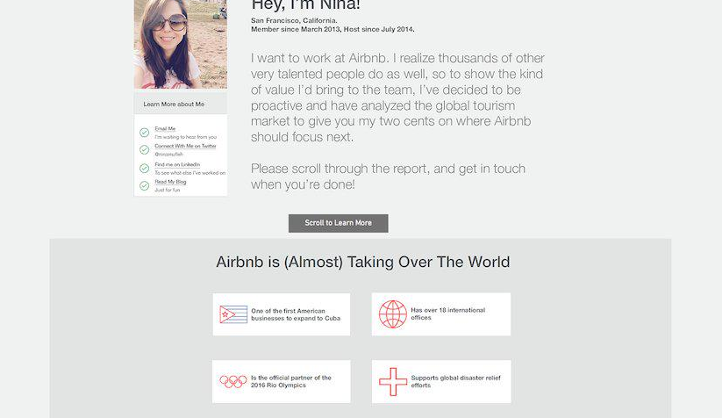Click the Olympic rings icon
The image size is (722, 418).
point(233,381)
